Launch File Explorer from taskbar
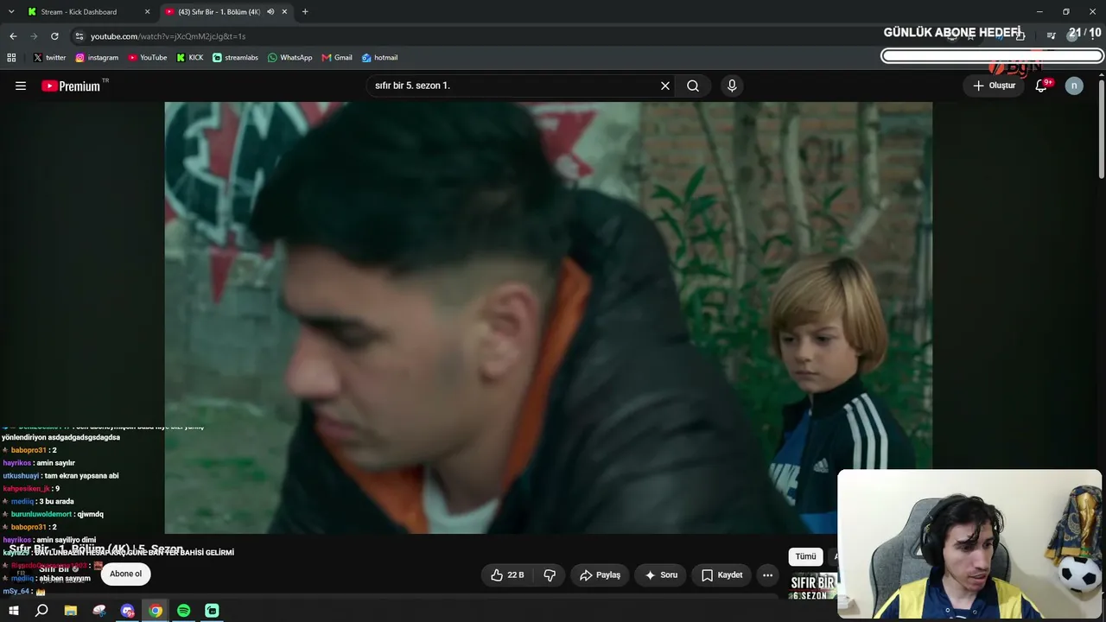 pos(71,611)
